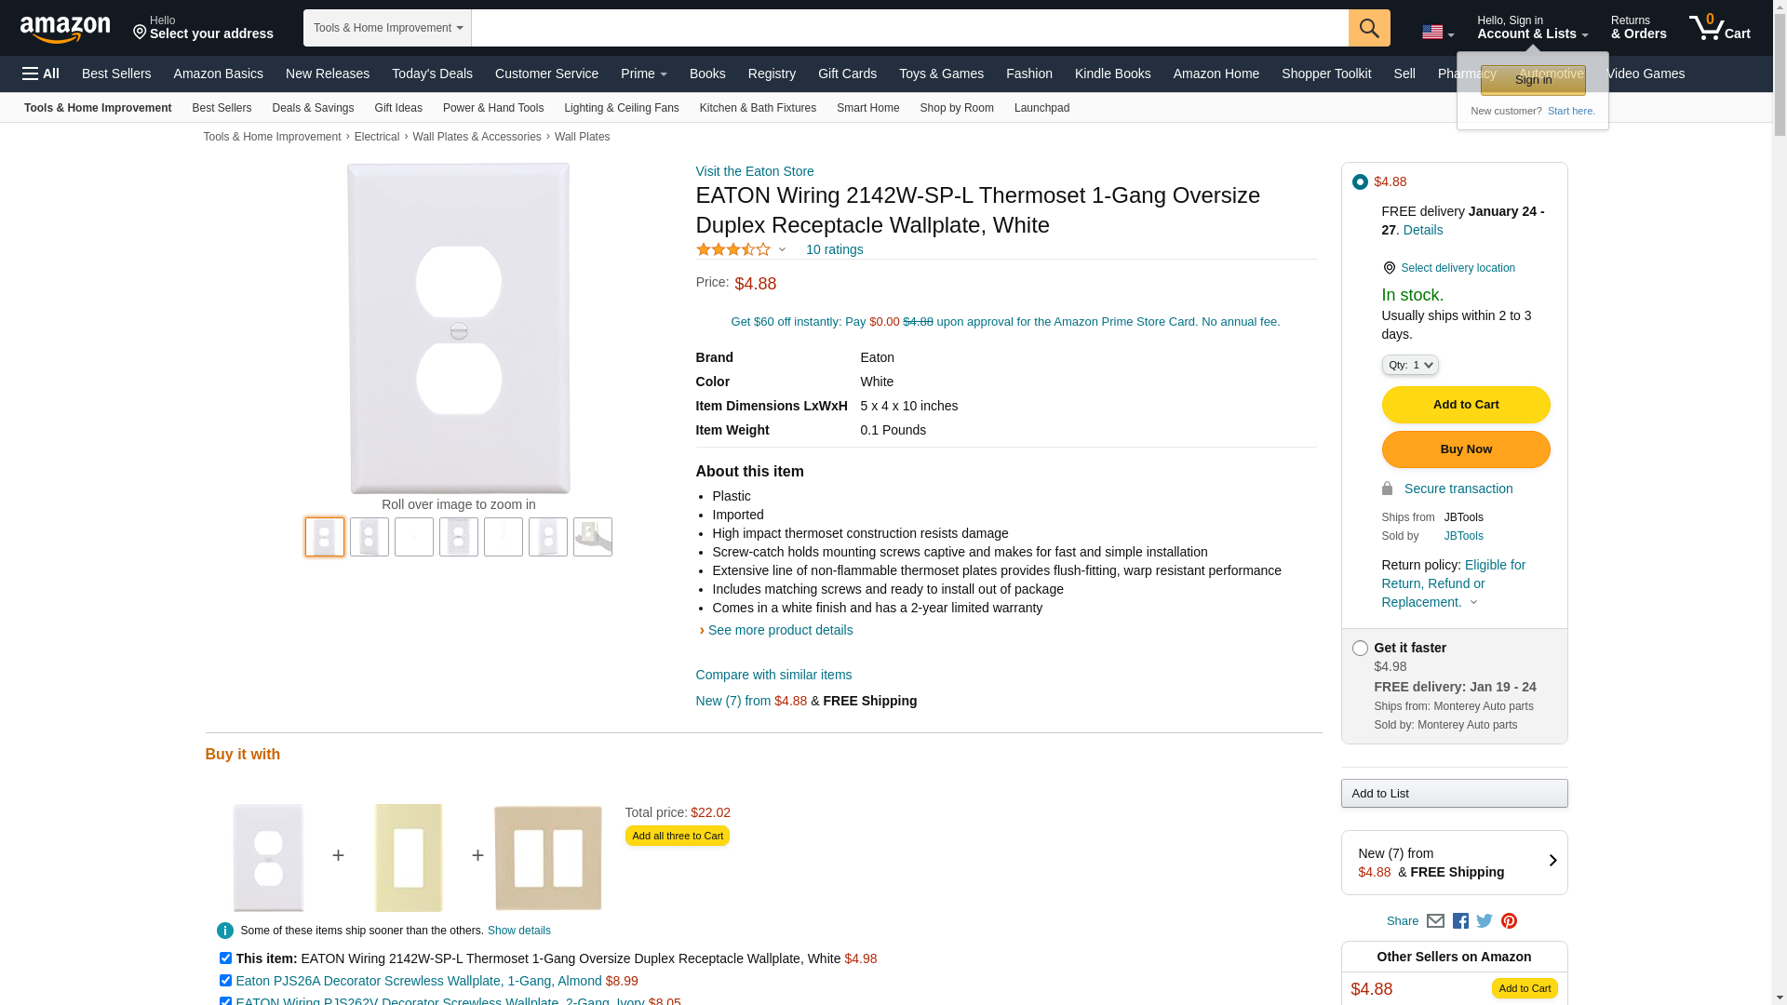The width and height of the screenshot is (1787, 1005).
Task: Expand the search category dropdown
Action: pyautogui.click(x=387, y=28)
